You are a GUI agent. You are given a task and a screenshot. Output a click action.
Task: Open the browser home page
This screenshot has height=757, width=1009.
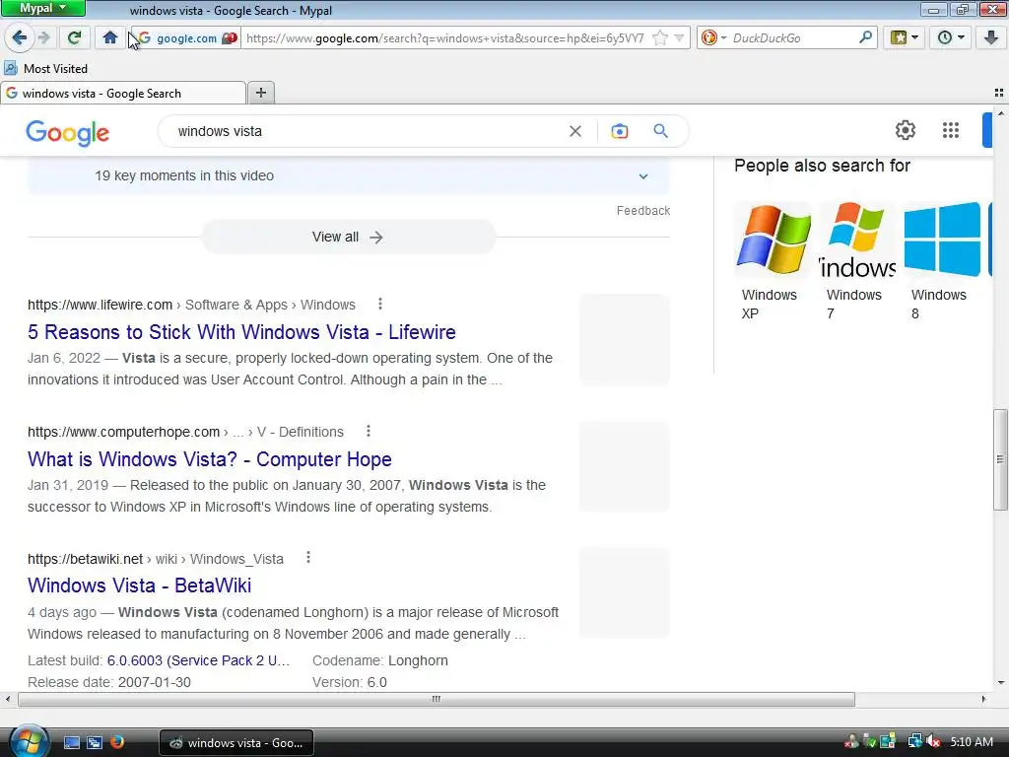pos(110,37)
